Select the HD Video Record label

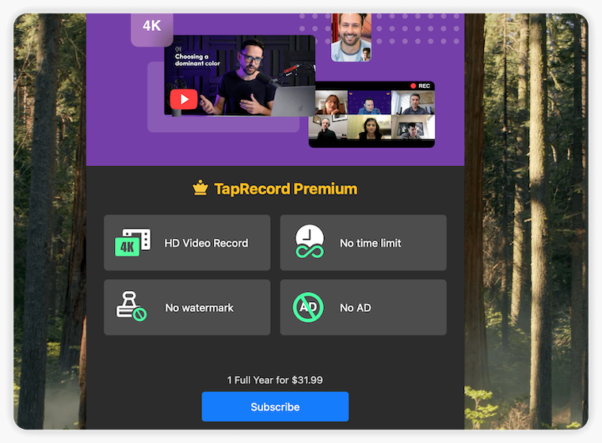[206, 243]
